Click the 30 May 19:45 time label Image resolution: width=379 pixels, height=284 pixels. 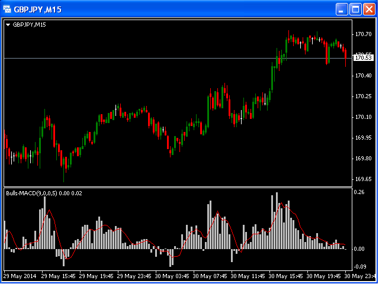pos(324,276)
